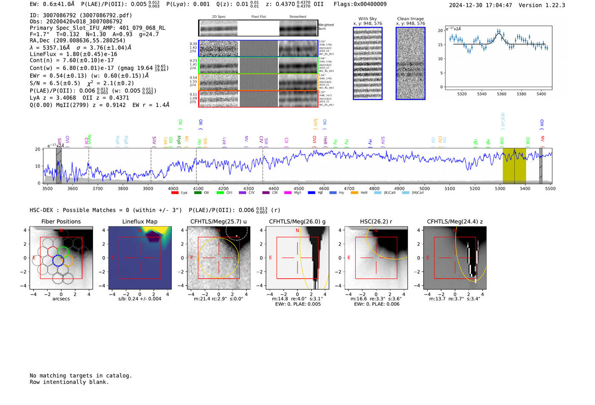The image size is (595, 405).
Task: Click the yellow highlighted band in full spectrum
Action: pyautogui.click(x=514, y=166)
